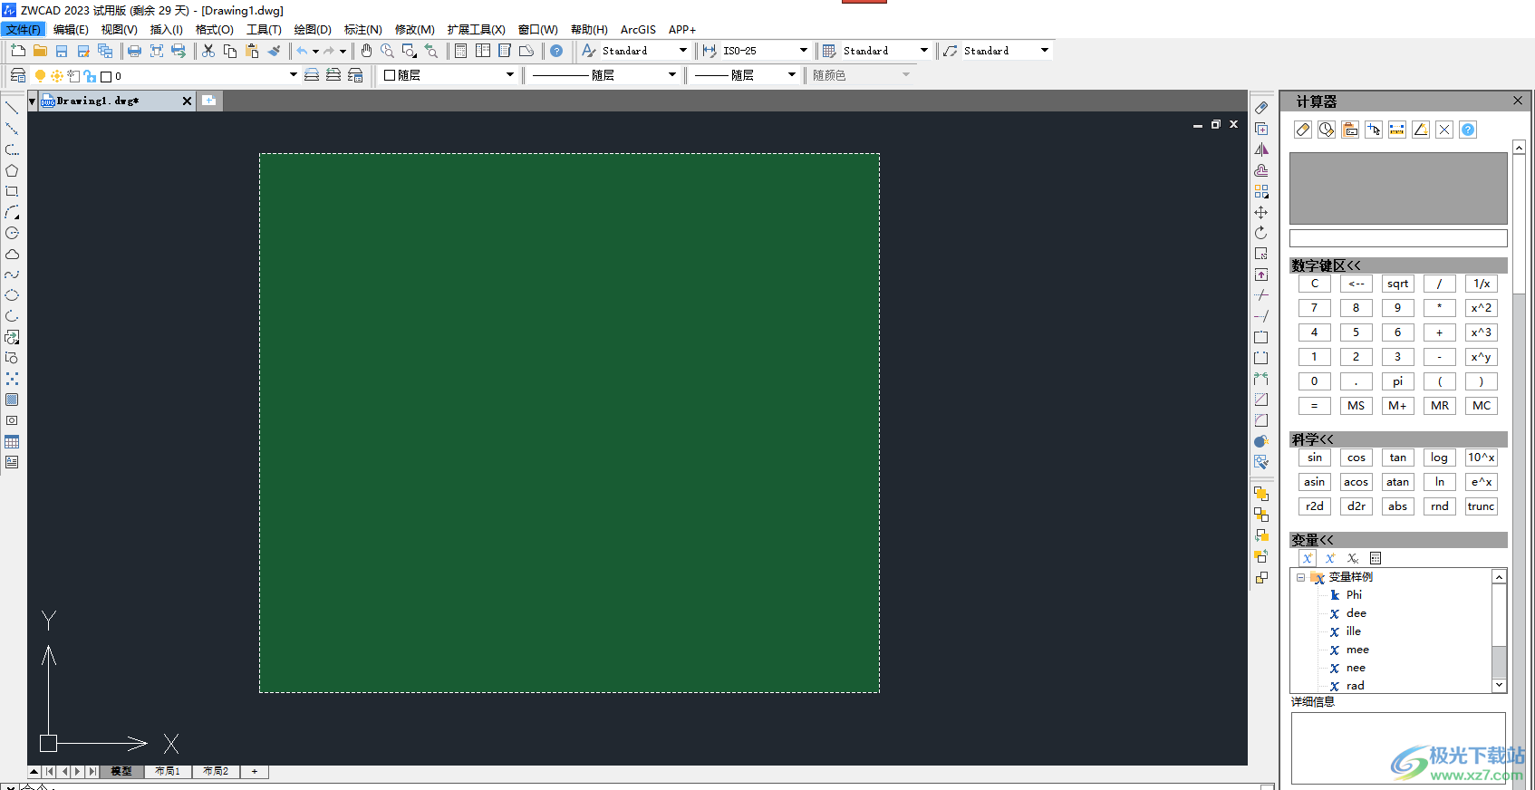Select the Circle draw tool
The width and height of the screenshot is (1535, 790).
[x=12, y=233]
